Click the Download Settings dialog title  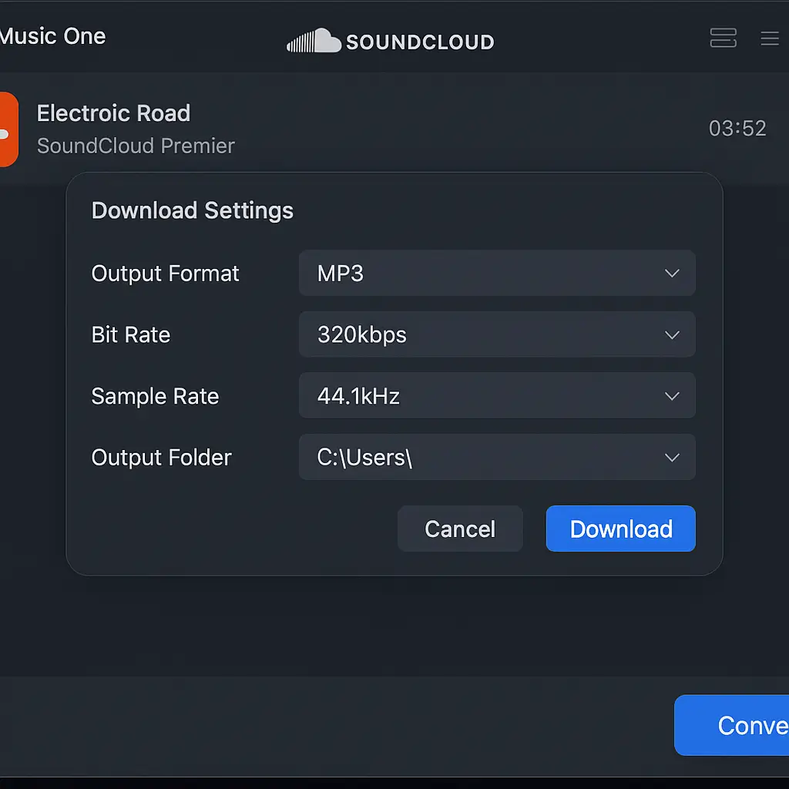(x=192, y=210)
